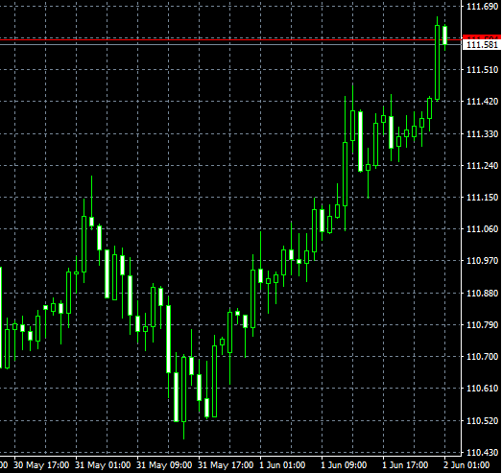The image size is (502, 473).
Task: Click the red price tag on the axis
Action: pos(482,37)
